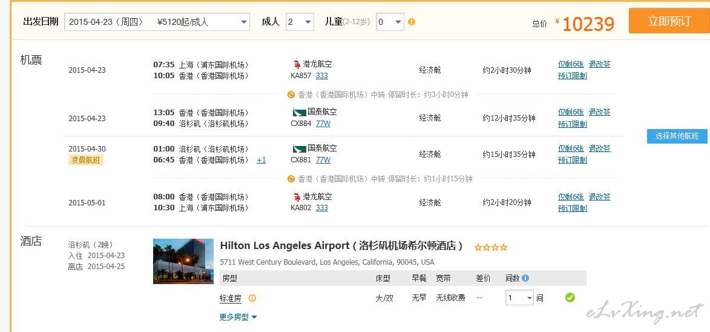Click the orange info icon beside 标准房
Image resolution: width=710 pixels, height=332 pixels.
tap(252, 298)
